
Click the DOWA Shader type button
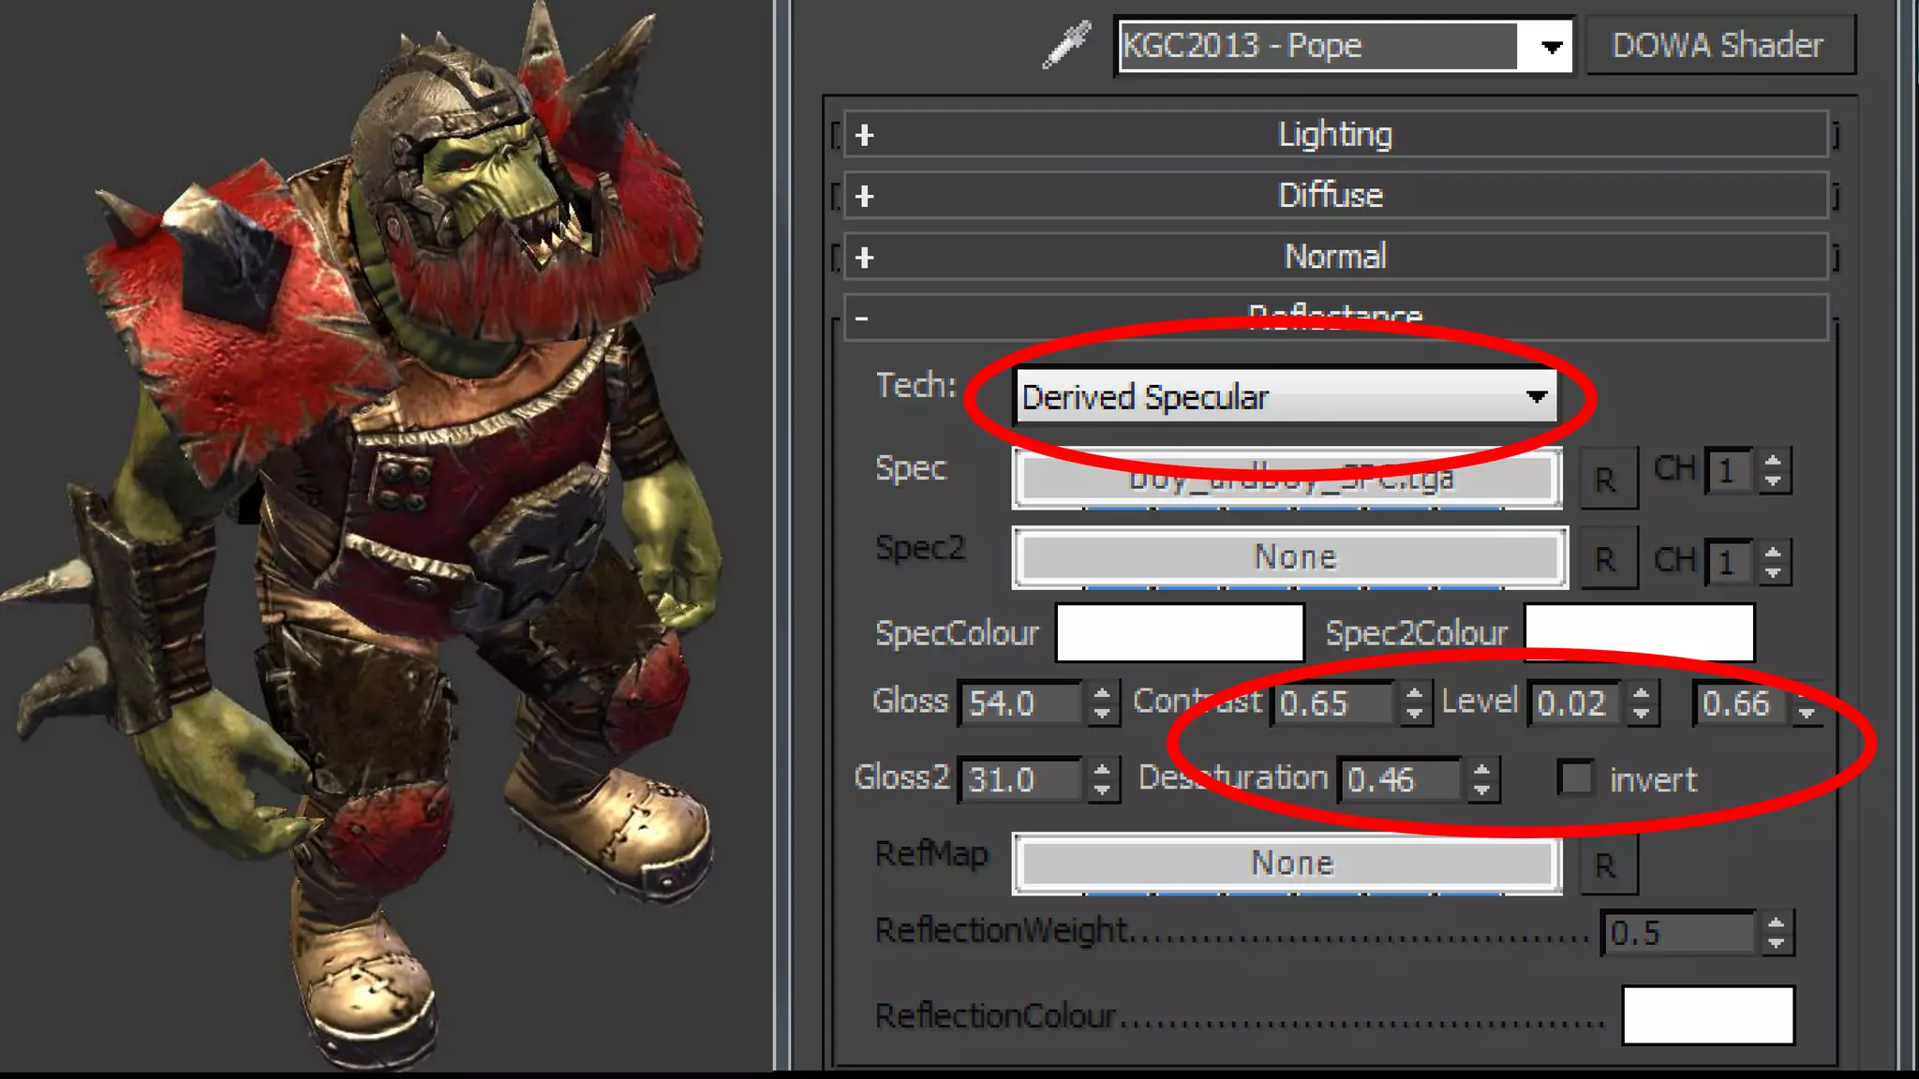1718,45
